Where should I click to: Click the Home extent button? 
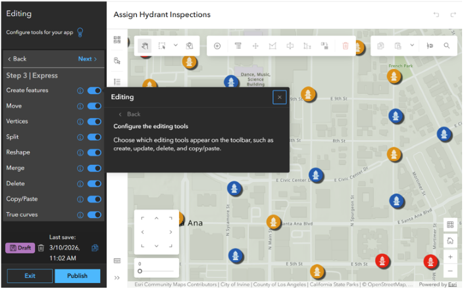(x=450, y=241)
